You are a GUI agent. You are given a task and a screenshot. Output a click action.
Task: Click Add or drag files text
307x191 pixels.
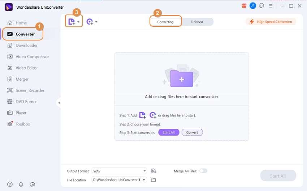pyautogui.click(x=181, y=97)
